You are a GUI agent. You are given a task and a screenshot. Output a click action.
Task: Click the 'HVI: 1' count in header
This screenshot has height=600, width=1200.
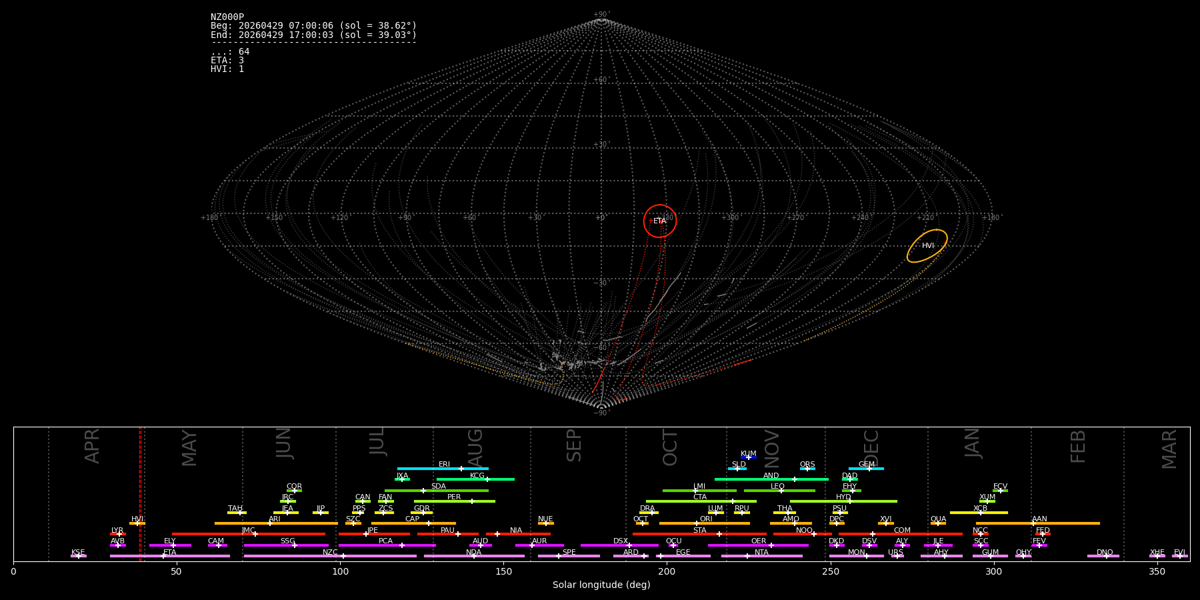(x=227, y=69)
